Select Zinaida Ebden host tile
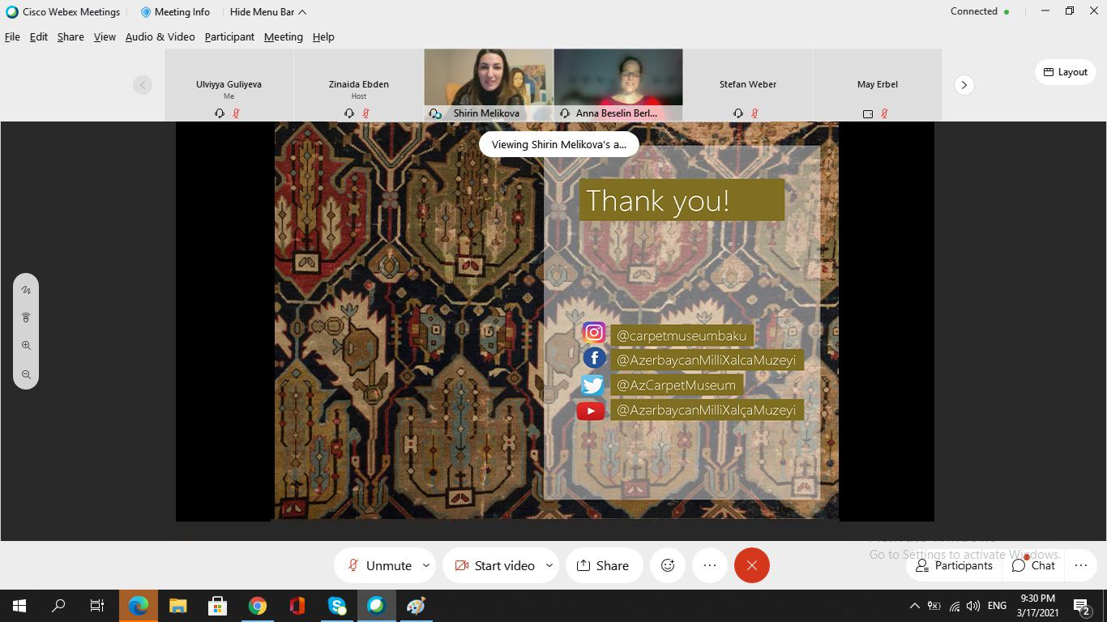The width and height of the screenshot is (1107, 622). coord(359,85)
